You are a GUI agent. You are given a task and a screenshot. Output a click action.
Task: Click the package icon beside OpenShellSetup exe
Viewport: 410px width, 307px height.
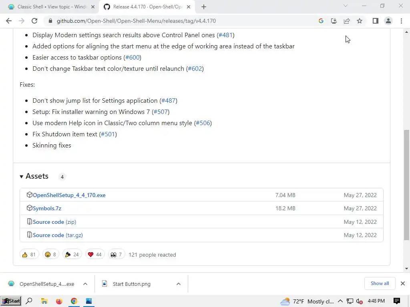point(29,195)
